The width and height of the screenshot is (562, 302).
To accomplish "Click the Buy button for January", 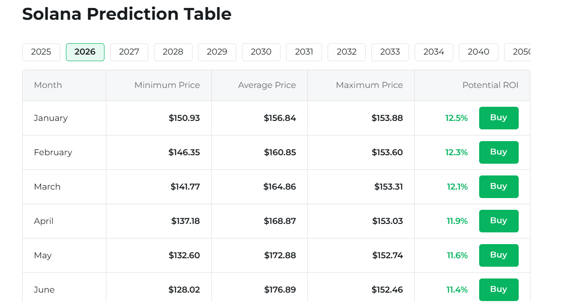I will (498, 118).
